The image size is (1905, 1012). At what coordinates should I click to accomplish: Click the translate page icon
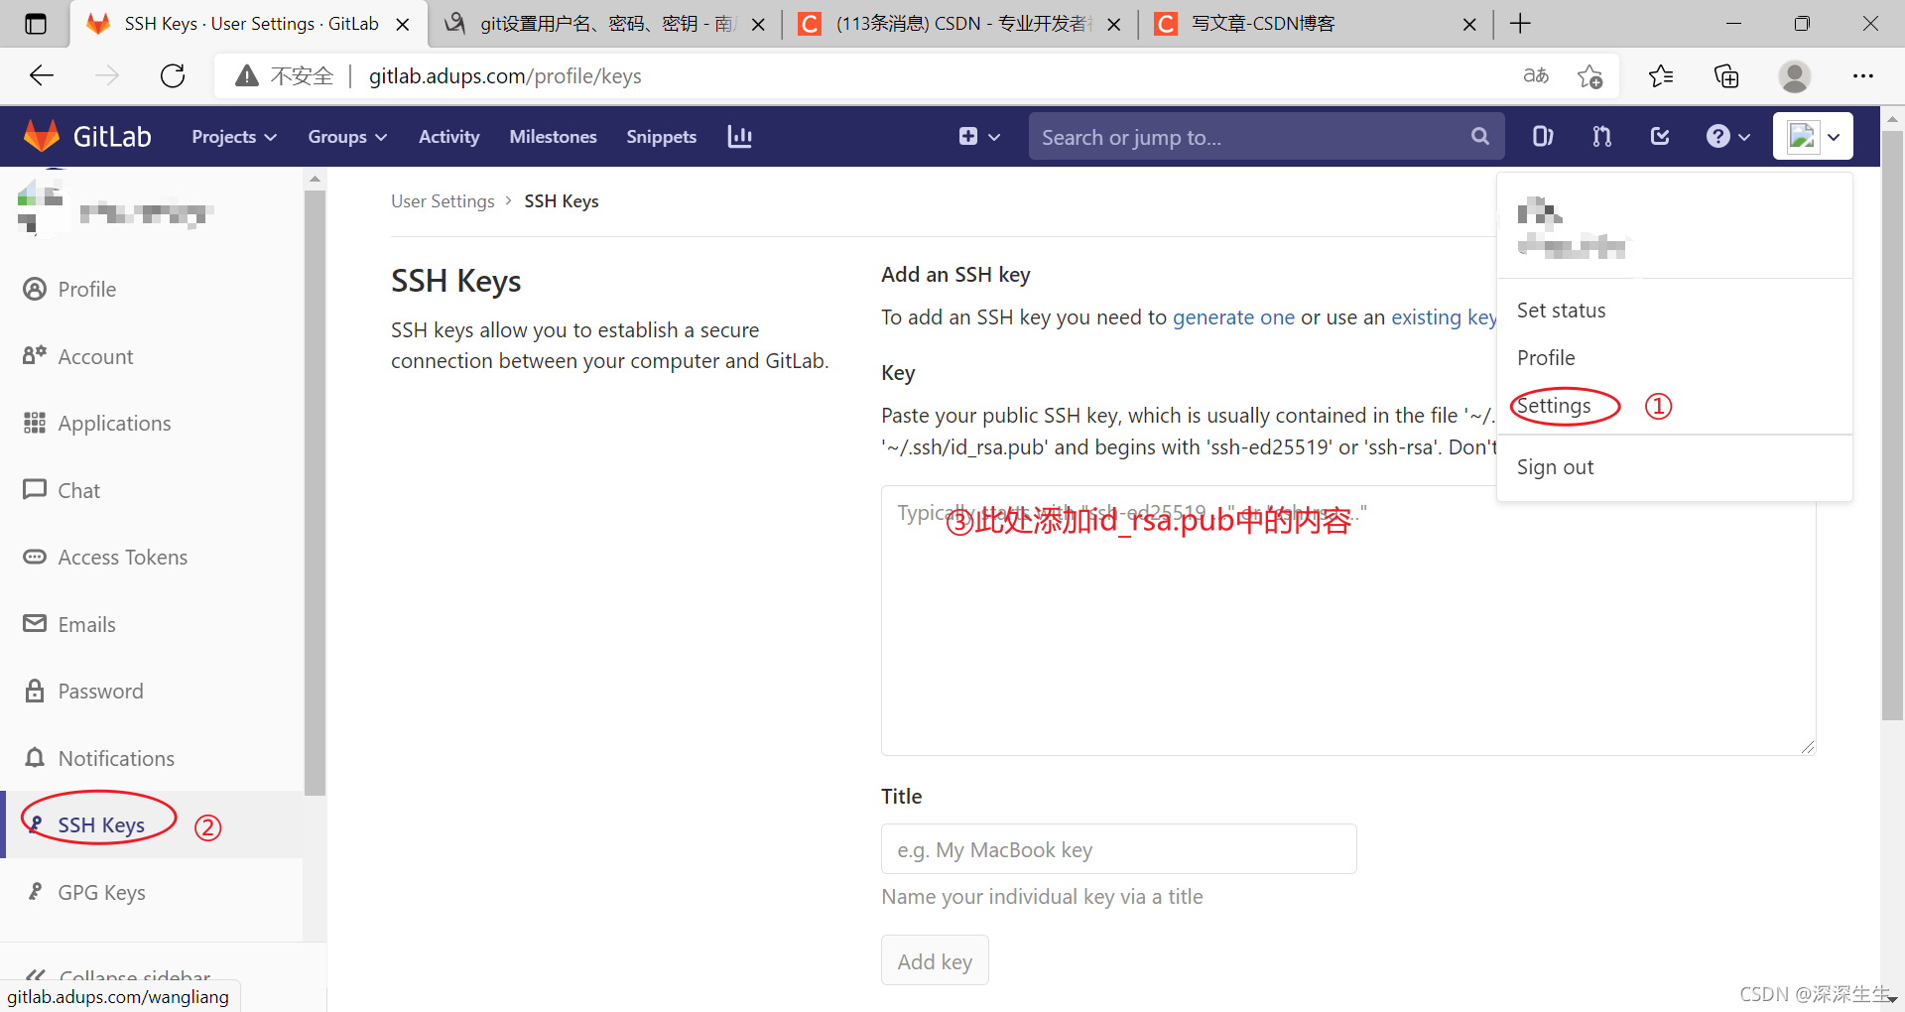[x=1536, y=75]
